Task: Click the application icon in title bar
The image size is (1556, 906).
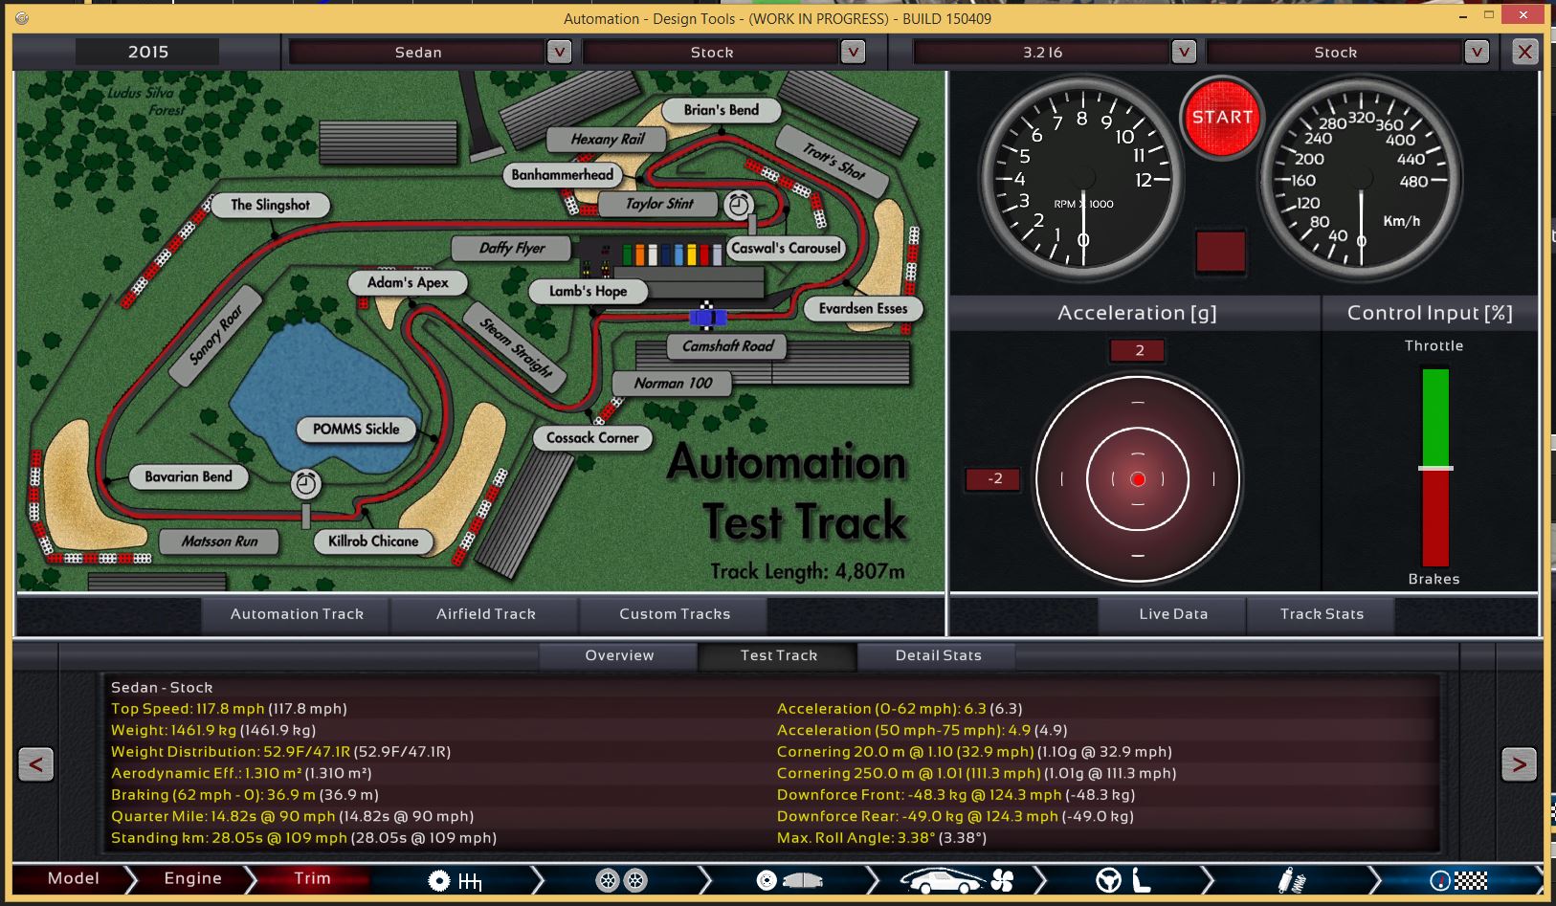Action: pos(22,18)
